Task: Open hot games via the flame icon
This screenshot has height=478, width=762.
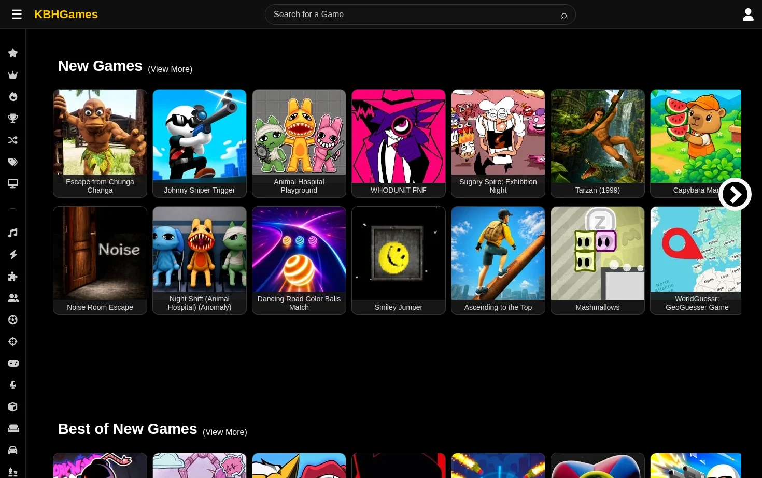Action: [13, 97]
